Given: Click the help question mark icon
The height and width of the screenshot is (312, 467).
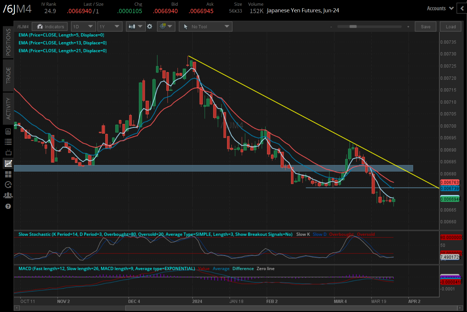Looking at the screenshot, I should coord(8,206).
